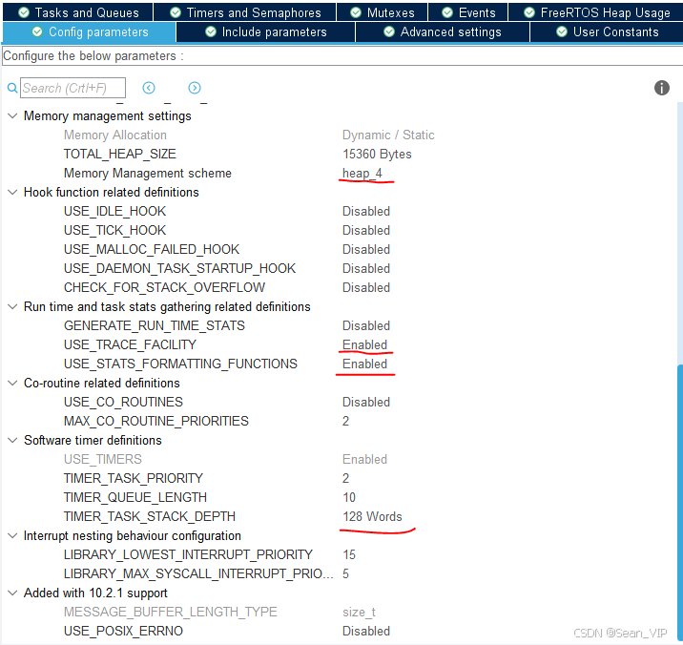Select Memory Management scheme row label

(148, 174)
